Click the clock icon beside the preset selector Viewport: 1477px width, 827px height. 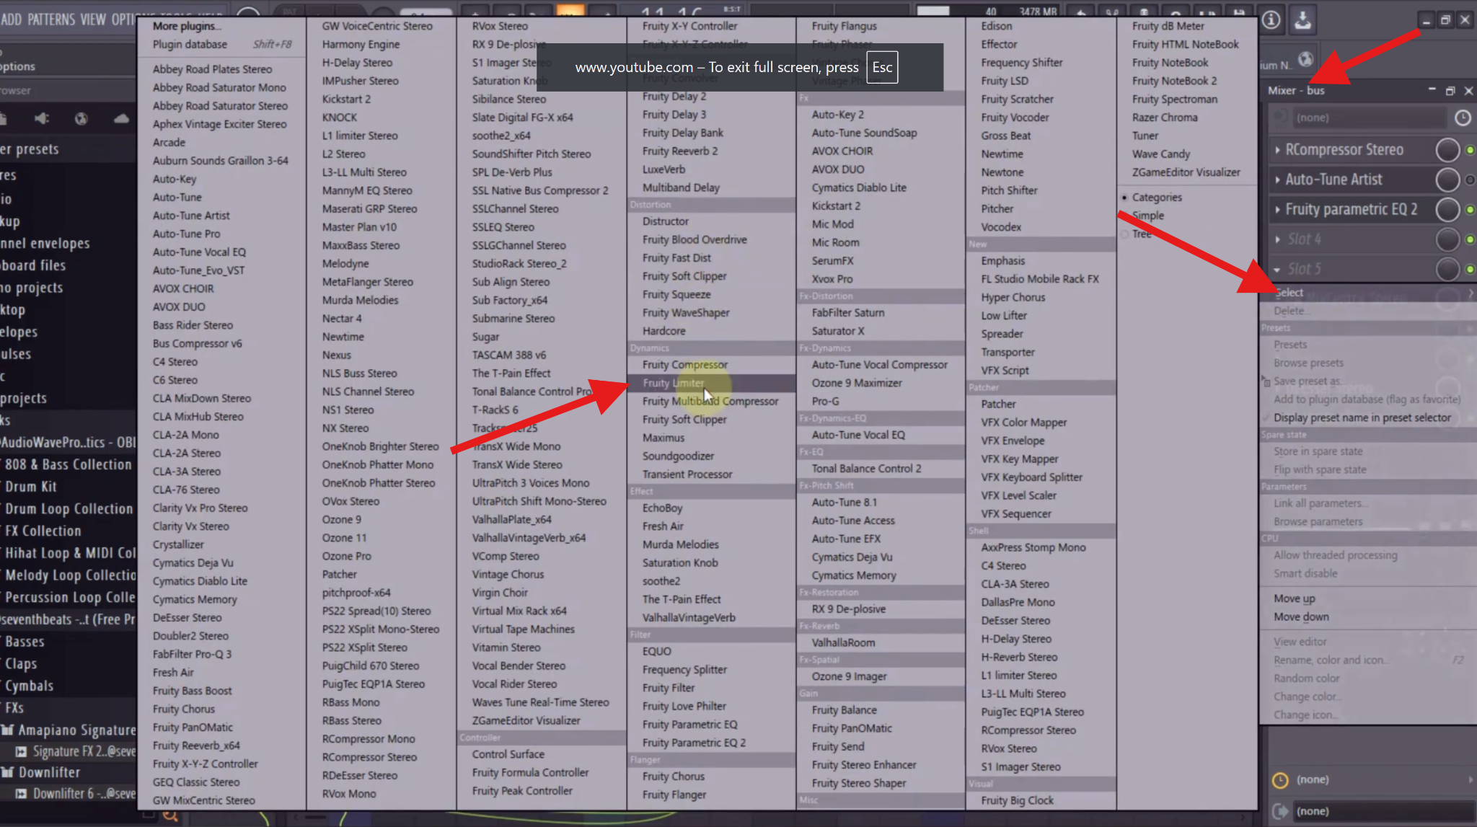(1463, 117)
